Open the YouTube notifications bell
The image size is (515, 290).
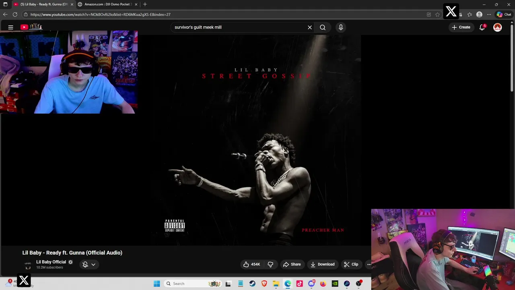point(482,27)
